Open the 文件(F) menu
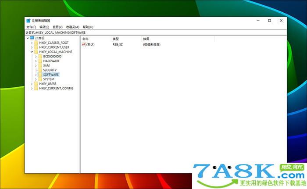Image resolution: width=307 pixels, height=189 pixels. (31, 27)
